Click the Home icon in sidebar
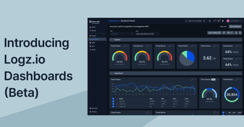 tap(90, 27)
